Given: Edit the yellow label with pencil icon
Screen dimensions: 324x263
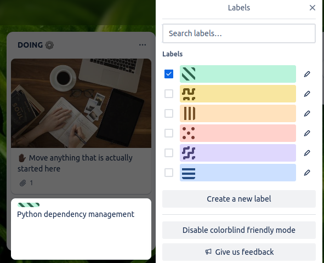Looking at the screenshot, I should pos(307,94).
